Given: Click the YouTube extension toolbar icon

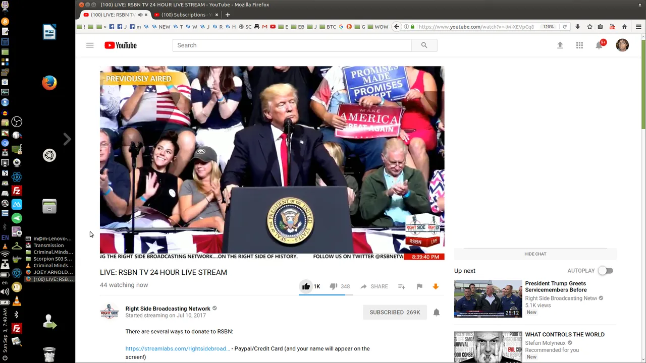Looking at the screenshot, I should [612, 27].
